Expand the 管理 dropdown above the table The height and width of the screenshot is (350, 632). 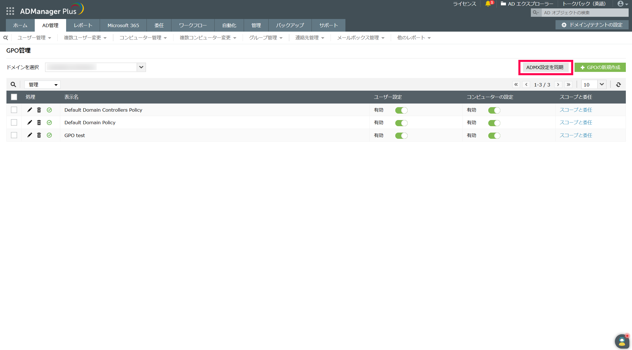pos(42,84)
